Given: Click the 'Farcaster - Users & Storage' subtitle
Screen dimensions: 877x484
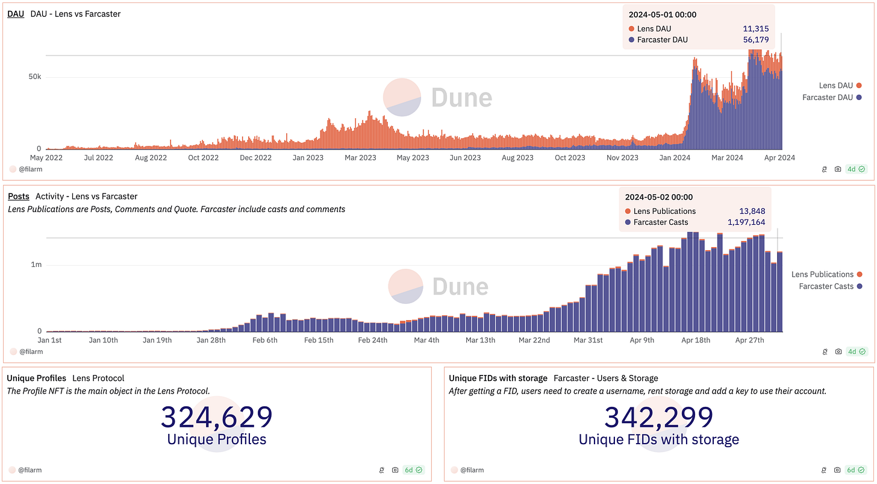Looking at the screenshot, I should tap(606, 379).
